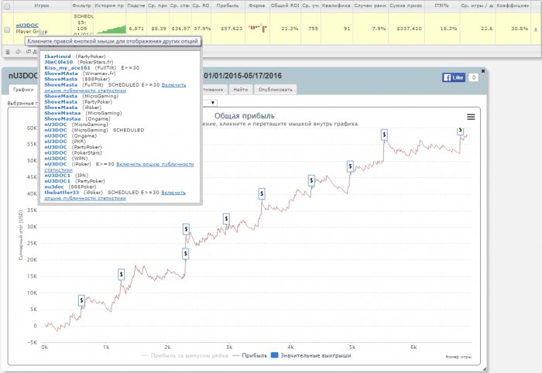Click the refresh icon under the player row
The height and width of the screenshot is (373, 542).
pos(17,52)
